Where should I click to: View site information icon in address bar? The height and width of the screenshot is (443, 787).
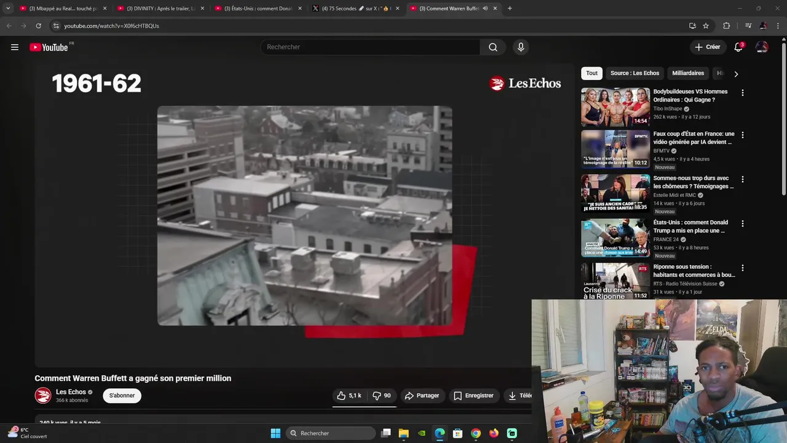(x=56, y=26)
